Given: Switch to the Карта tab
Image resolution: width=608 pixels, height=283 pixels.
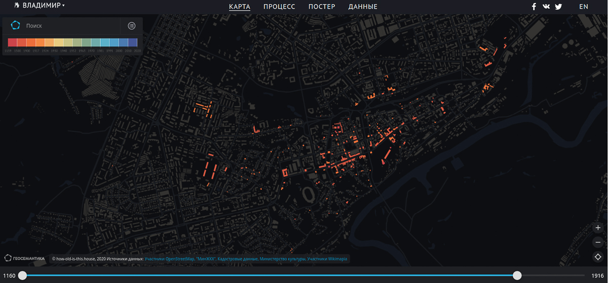Looking at the screenshot, I should pyautogui.click(x=240, y=7).
